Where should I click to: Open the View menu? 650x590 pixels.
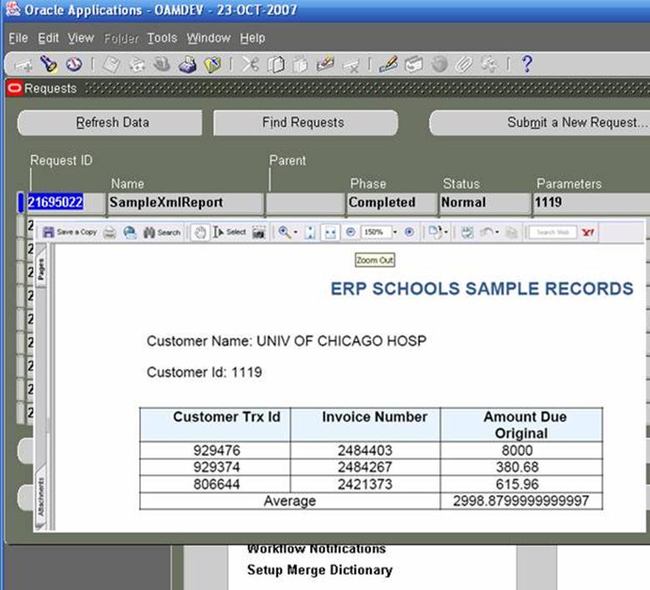point(81,38)
